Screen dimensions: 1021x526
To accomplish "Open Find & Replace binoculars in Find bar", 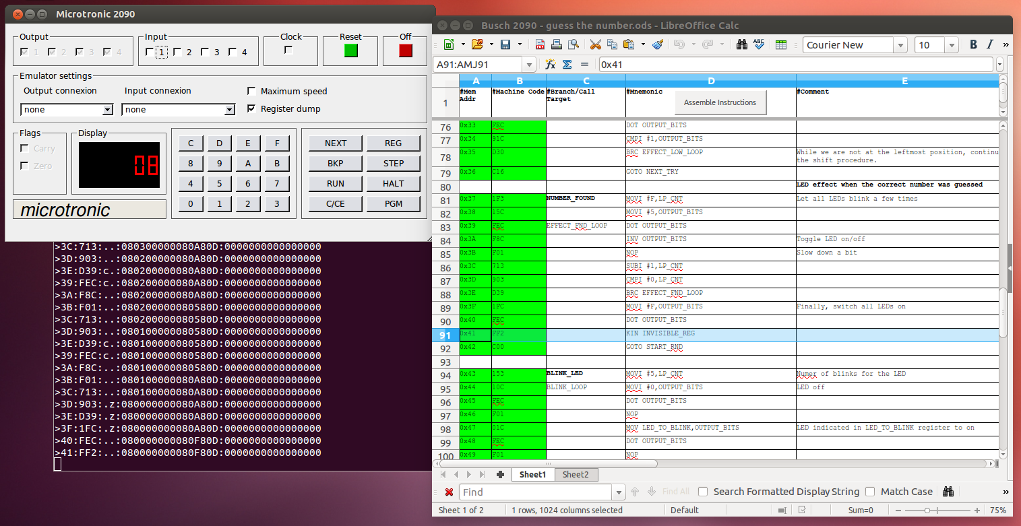I will tap(948, 491).
